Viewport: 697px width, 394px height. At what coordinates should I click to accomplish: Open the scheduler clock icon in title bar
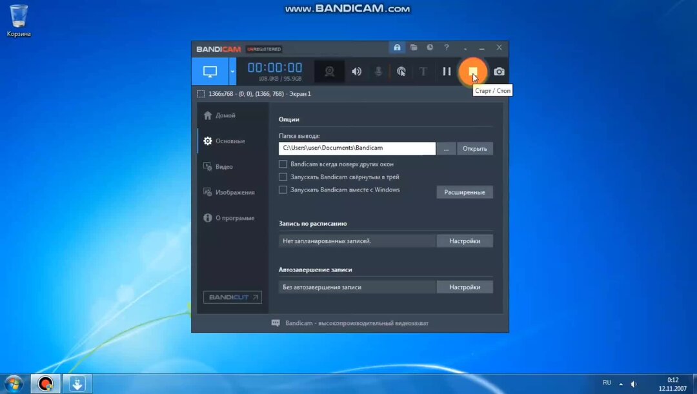[x=430, y=48]
